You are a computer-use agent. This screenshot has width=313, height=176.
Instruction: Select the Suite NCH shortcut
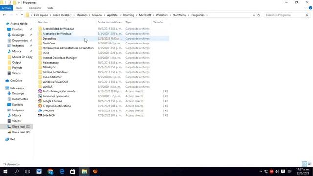point(49,115)
